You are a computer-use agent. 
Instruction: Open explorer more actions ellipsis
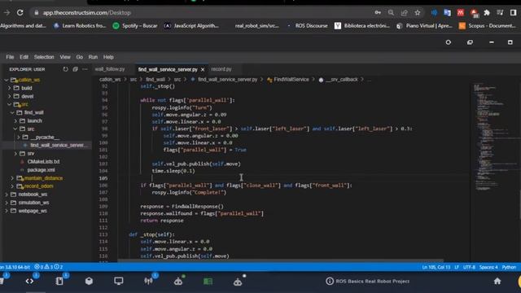(85, 69)
